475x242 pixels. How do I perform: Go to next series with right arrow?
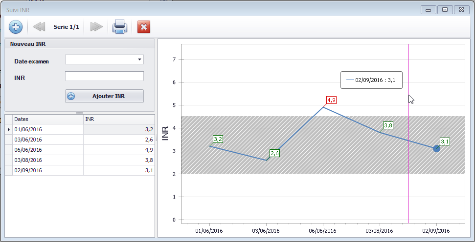[x=96, y=27]
